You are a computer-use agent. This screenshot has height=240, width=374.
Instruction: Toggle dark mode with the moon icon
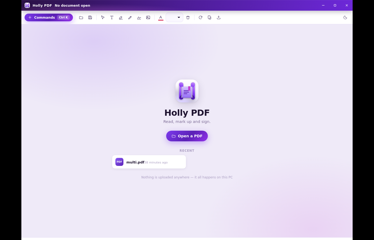pos(345,18)
